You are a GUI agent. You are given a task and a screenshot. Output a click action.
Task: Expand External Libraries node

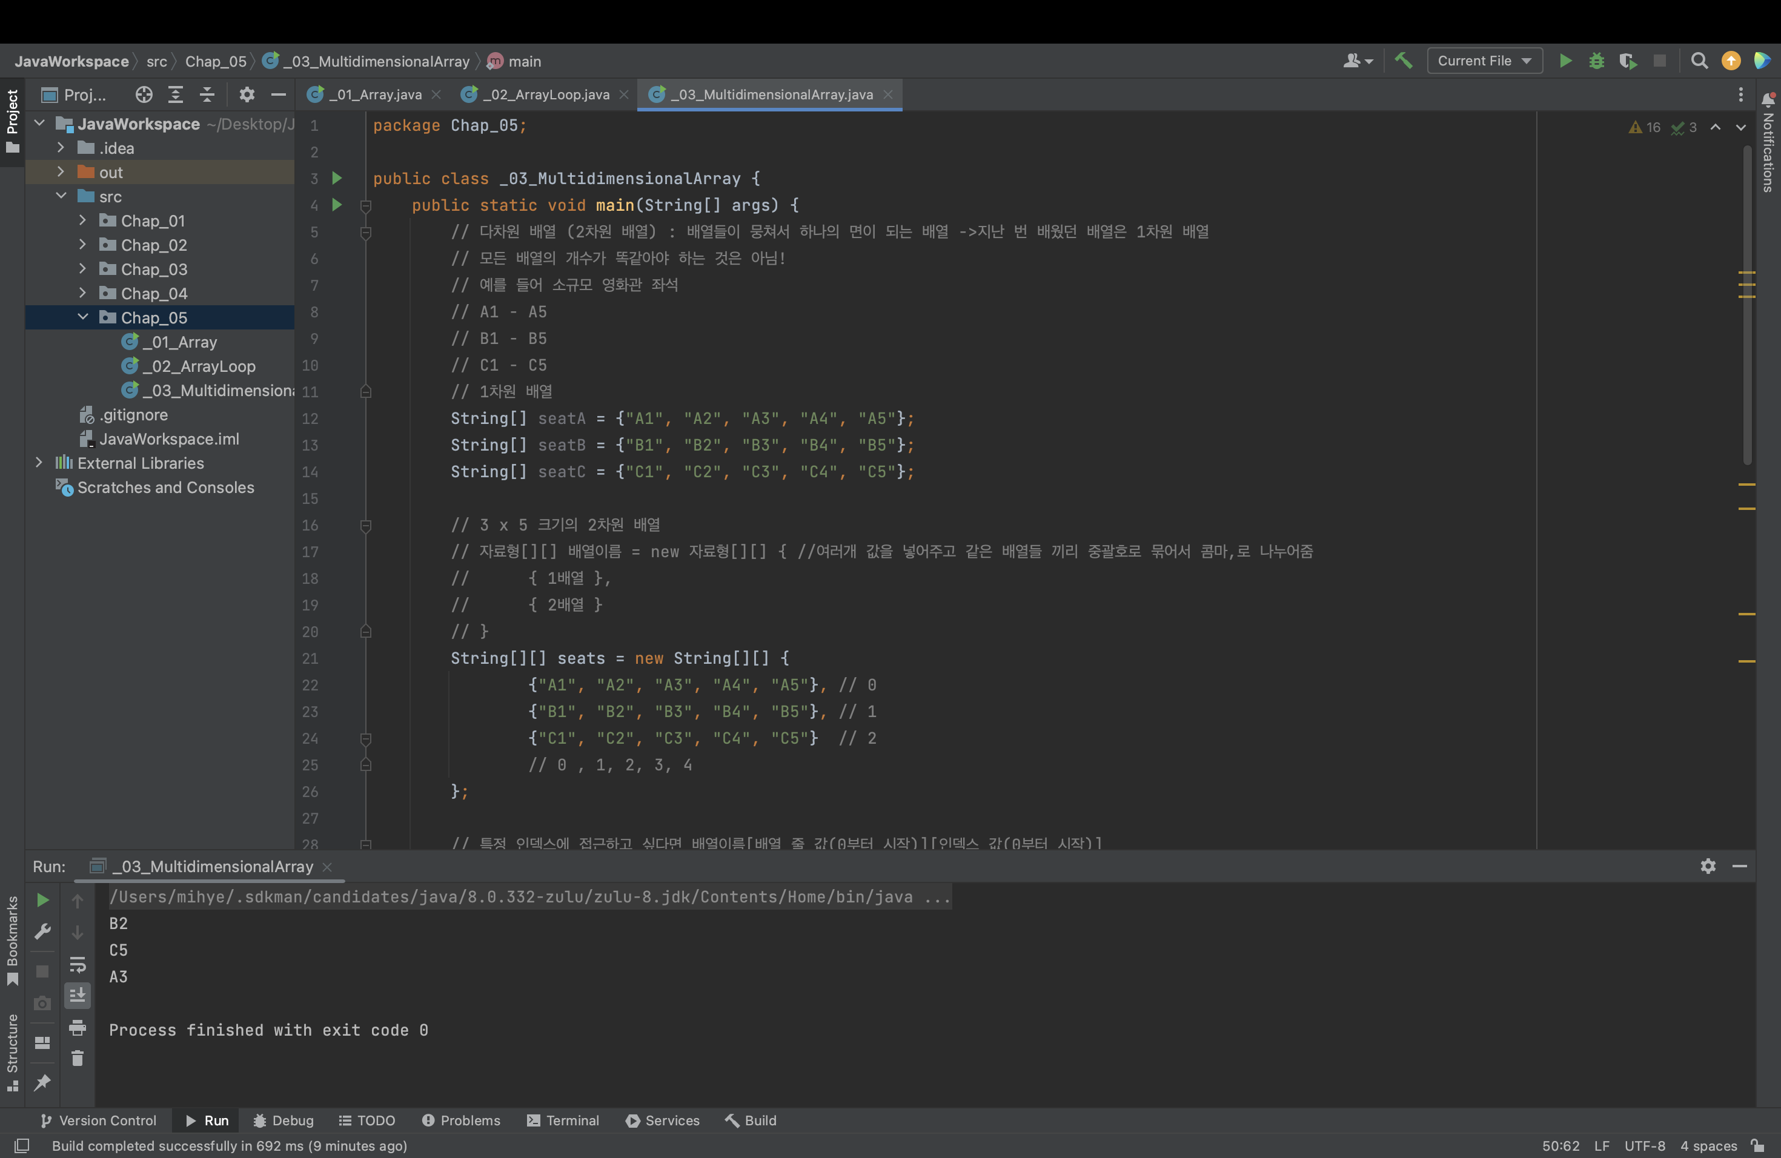pyautogui.click(x=39, y=462)
